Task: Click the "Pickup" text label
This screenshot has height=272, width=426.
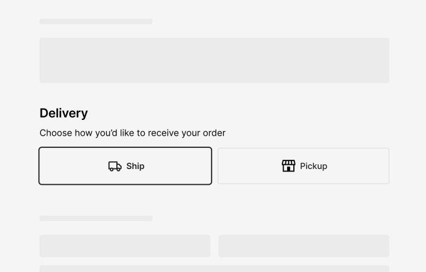Action: [x=313, y=166]
